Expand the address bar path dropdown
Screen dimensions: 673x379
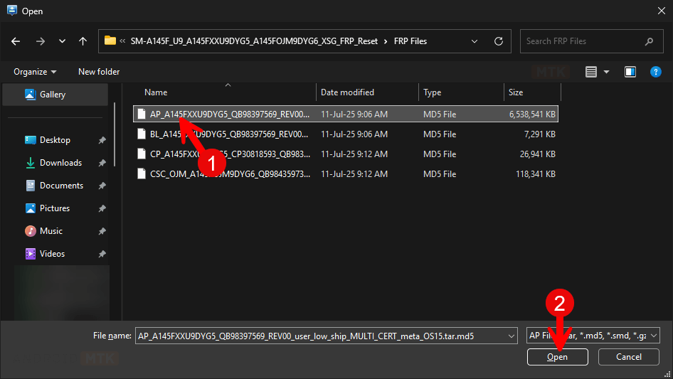tap(475, 41)
